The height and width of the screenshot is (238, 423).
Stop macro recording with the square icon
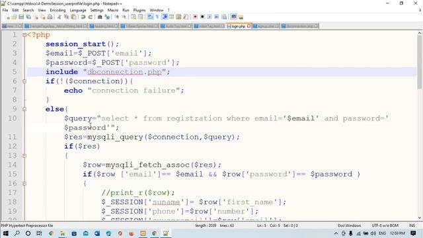coord(202,17)
